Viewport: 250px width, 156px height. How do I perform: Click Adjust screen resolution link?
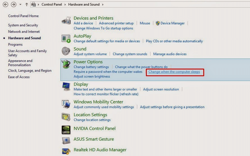point(161,89)
